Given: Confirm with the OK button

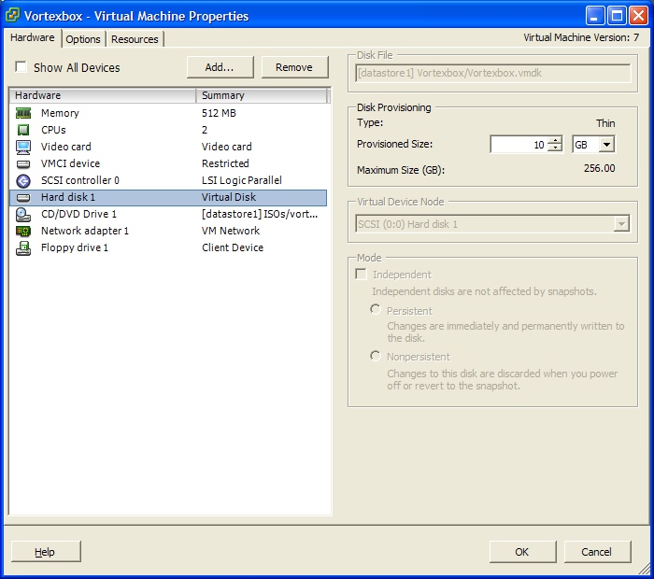Looking at the screenshot, I should click(522, 552).
